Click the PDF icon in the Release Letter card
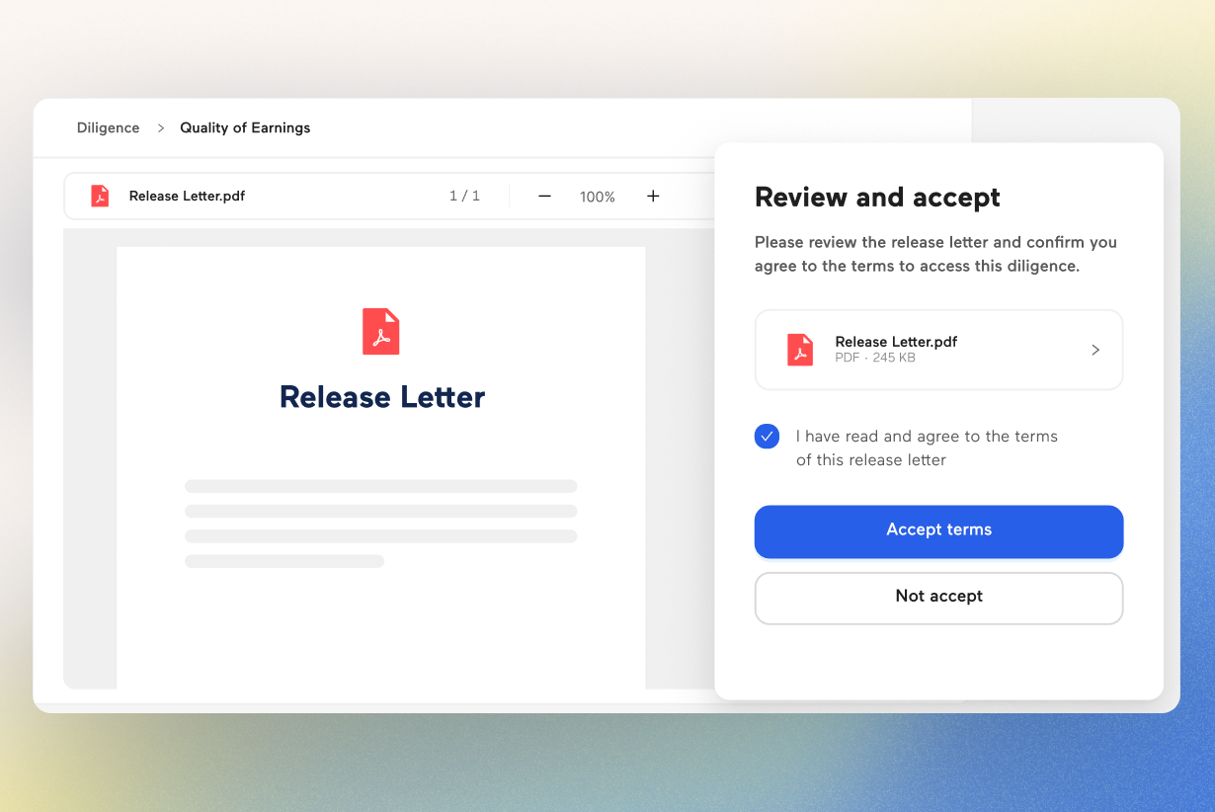The image size is (1215, 812). [x=800, y=350]
